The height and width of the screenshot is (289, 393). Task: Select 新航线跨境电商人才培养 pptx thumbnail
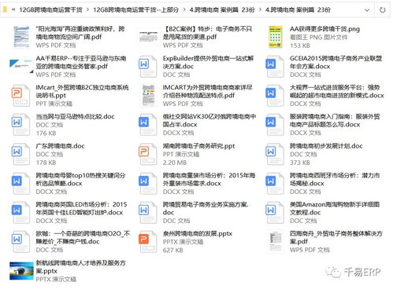click(x=21, y=271)
